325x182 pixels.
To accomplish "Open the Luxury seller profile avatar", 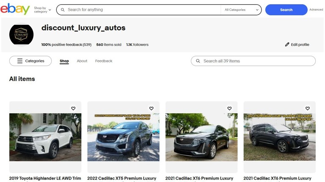I will click(21, 35).
